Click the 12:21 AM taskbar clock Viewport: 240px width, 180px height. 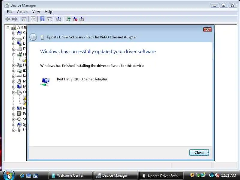pyautogui.click(x=228, y=175)
